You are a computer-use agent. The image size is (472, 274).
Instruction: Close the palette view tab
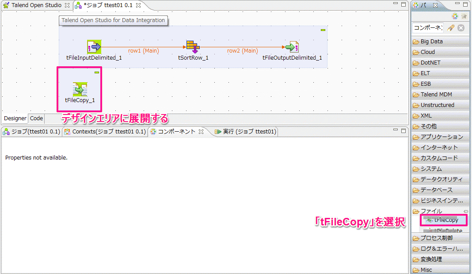tap(435, 5)
